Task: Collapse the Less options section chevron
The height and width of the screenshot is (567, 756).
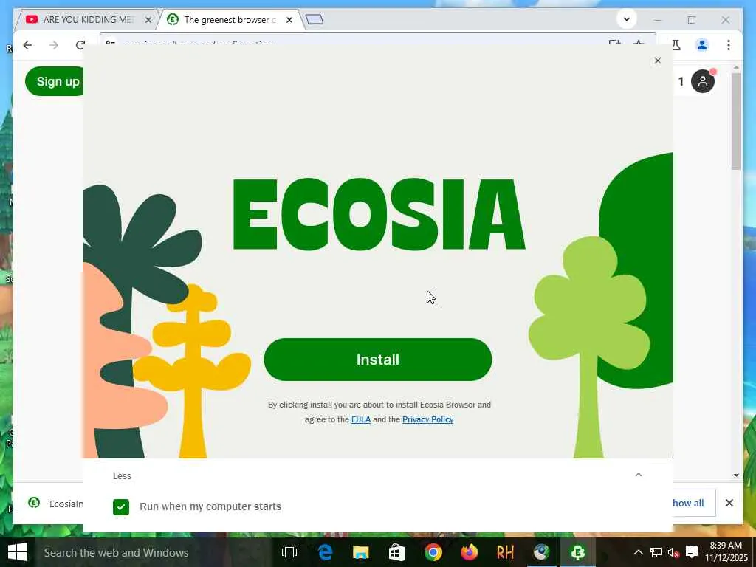Action: tap(639, 475)
